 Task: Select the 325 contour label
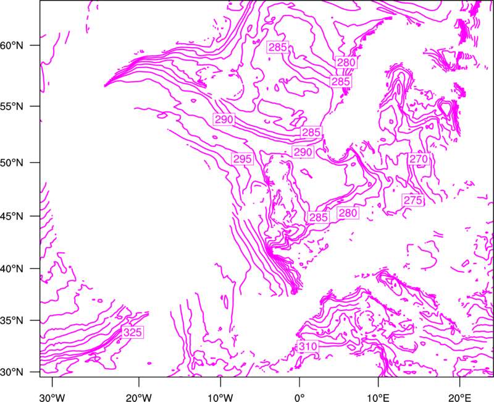pos(133,332)
